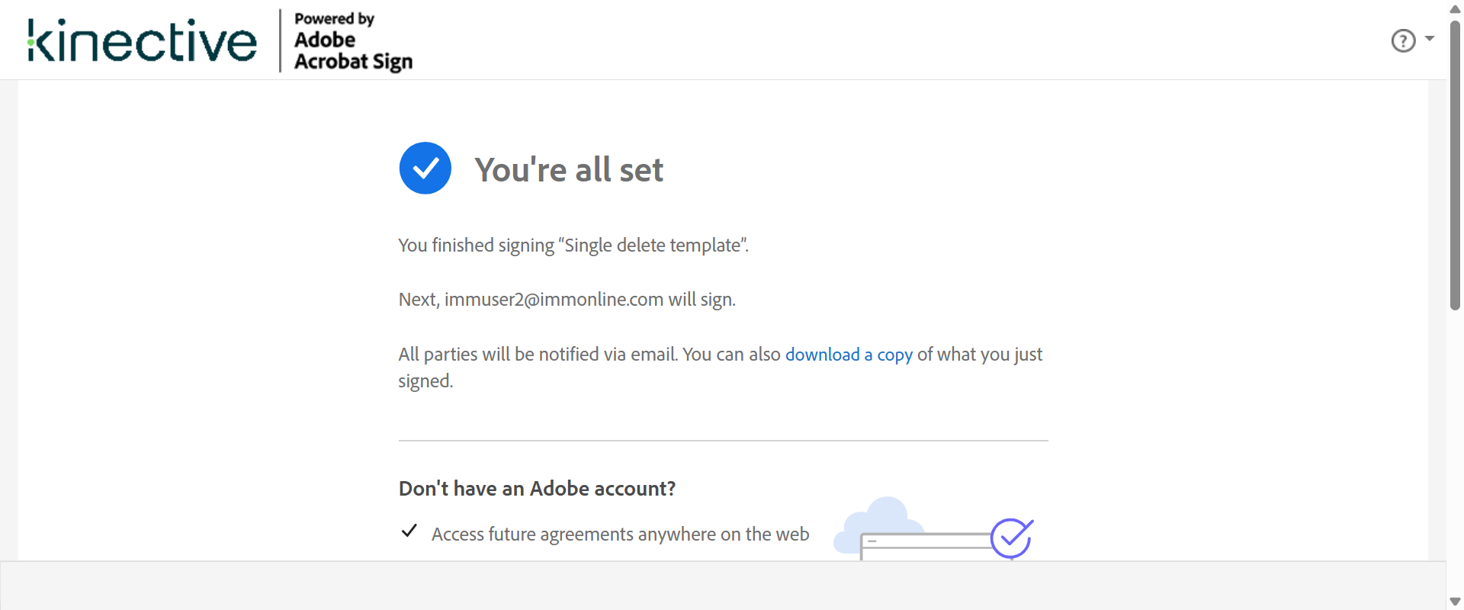Click the "You're all set" heading
The height and width of the screenshot is (610, 1464).
coord(569,169)
